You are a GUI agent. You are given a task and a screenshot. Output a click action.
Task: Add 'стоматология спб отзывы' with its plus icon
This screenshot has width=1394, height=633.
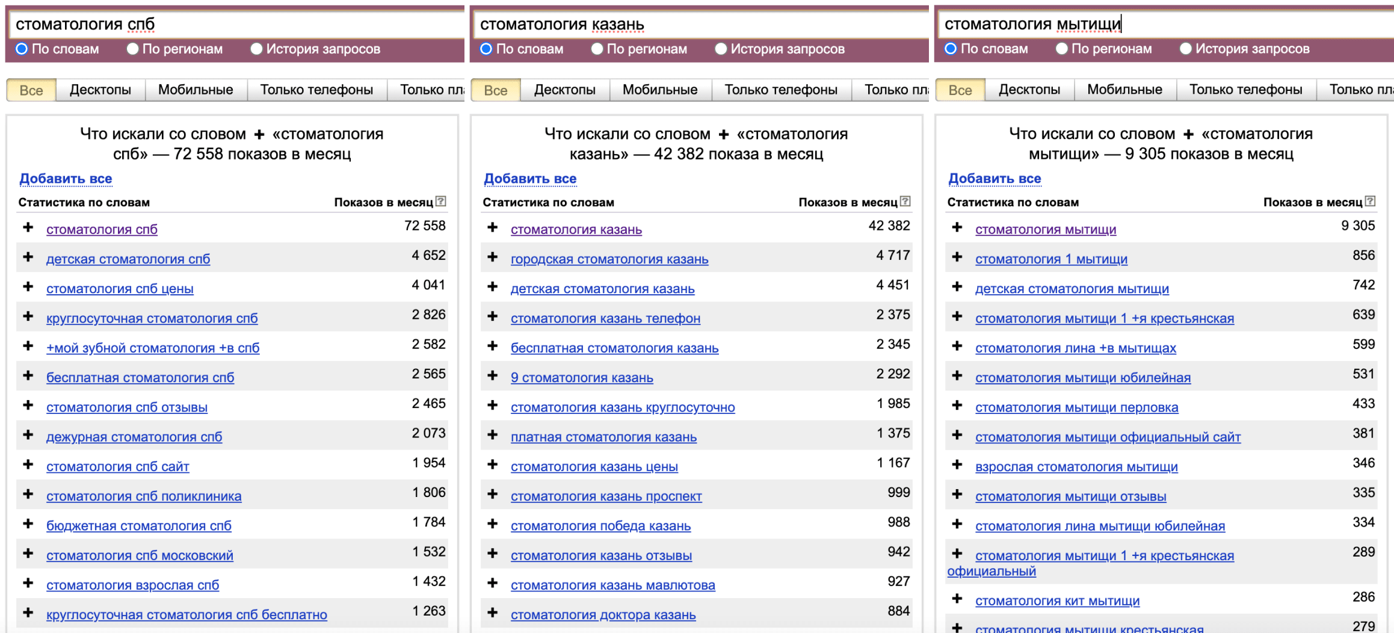pos(28,406)
